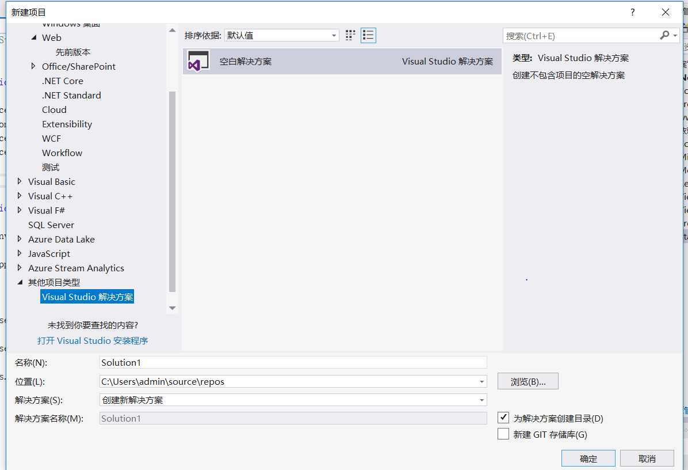The height and width of the screenshot is (470, 688).
Task: Expand the JavaScript node
Action: coord(20,253)
